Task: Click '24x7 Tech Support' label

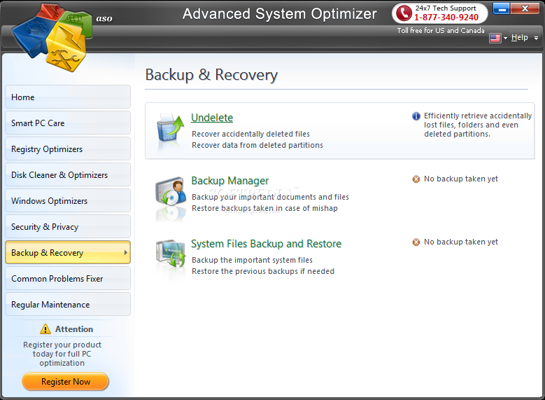Action: tap(446, 8)
